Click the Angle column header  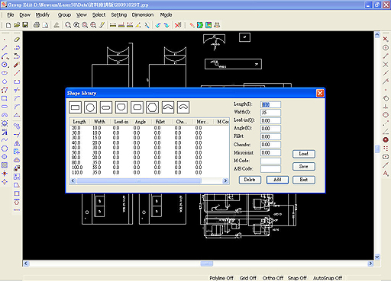[x=141, y=122]
